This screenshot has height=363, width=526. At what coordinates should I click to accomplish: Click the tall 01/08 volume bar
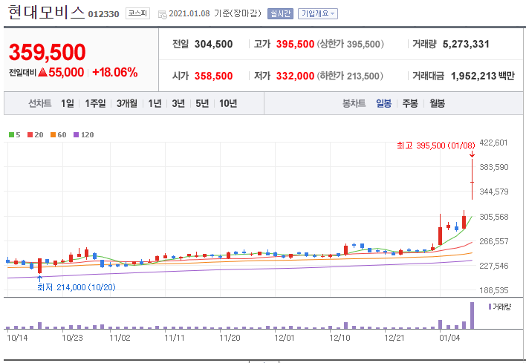click(472, 315)
